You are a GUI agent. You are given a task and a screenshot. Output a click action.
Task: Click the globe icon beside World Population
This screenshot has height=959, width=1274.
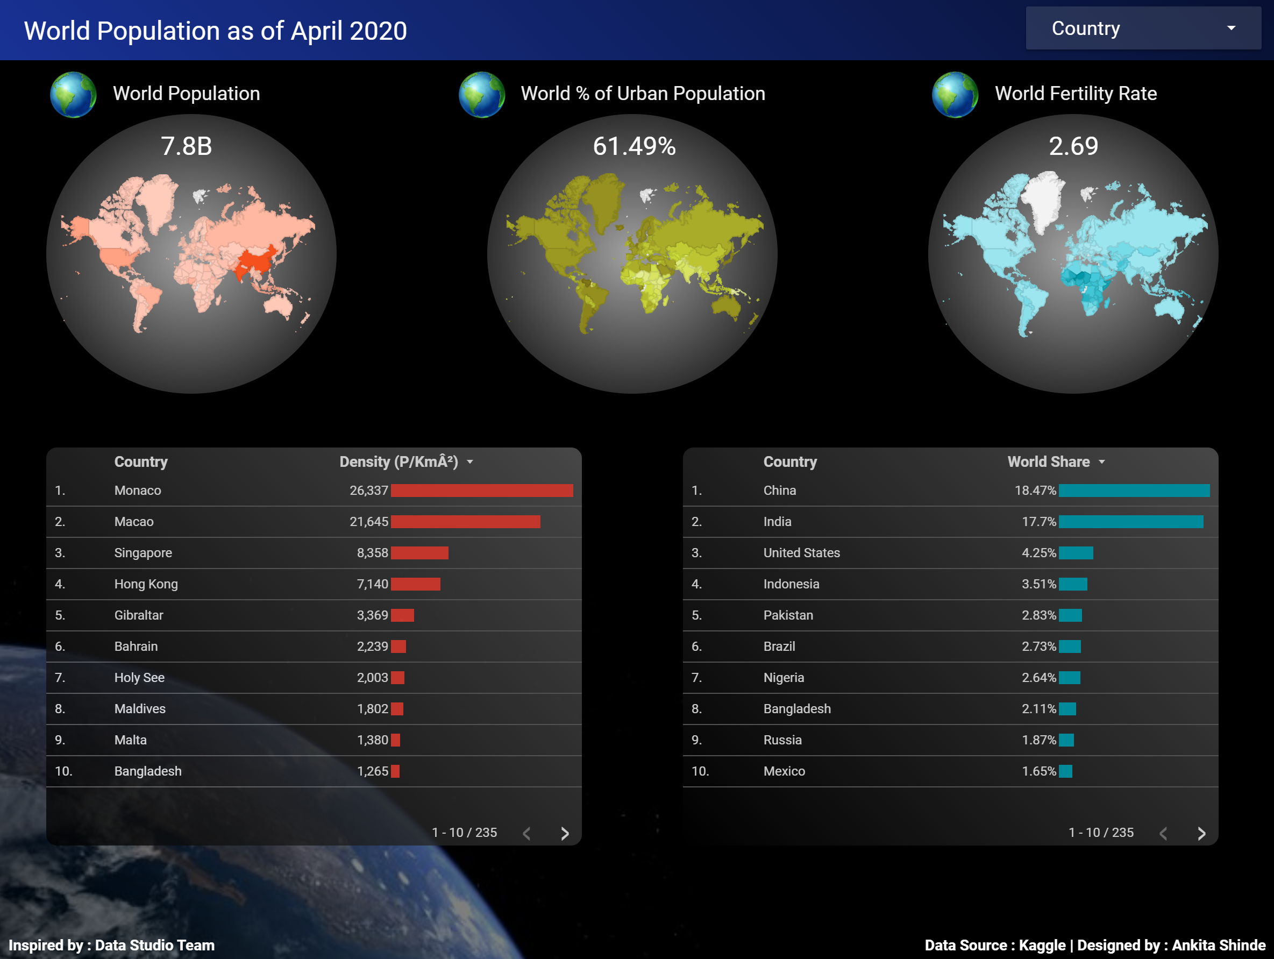(x=73, y=95)
